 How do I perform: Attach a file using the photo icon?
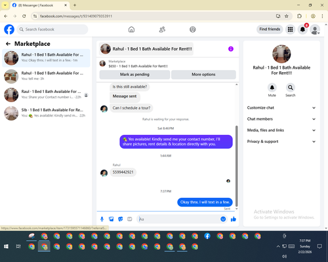coord(112,219)
